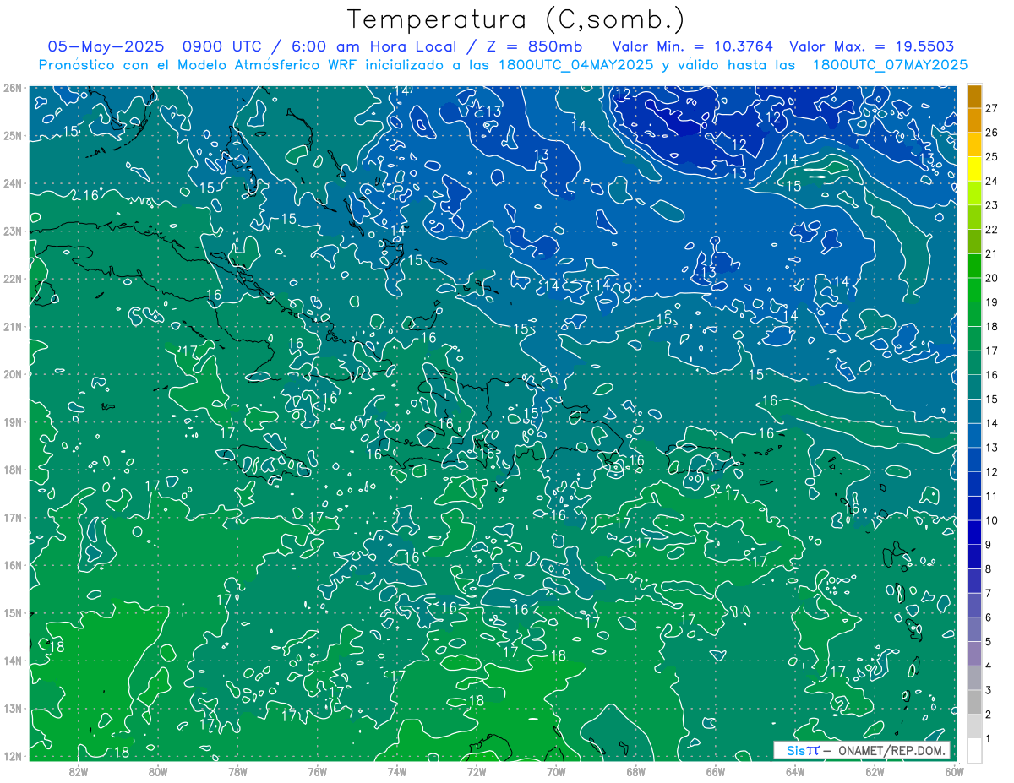This screenshot has height=783, width=1014.
Task: Click the 60W longitude axis label
Action: point(954,771)
